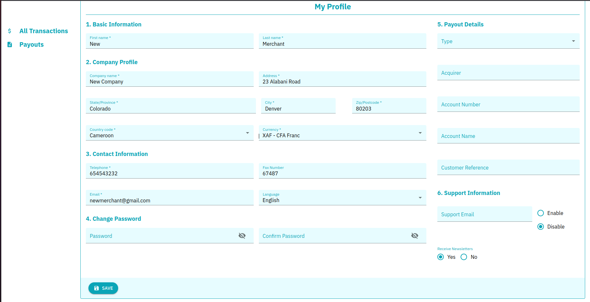Select Enable for support email
Screen dimensions: 590x302
pyautogui.click(x=541, y=213)
